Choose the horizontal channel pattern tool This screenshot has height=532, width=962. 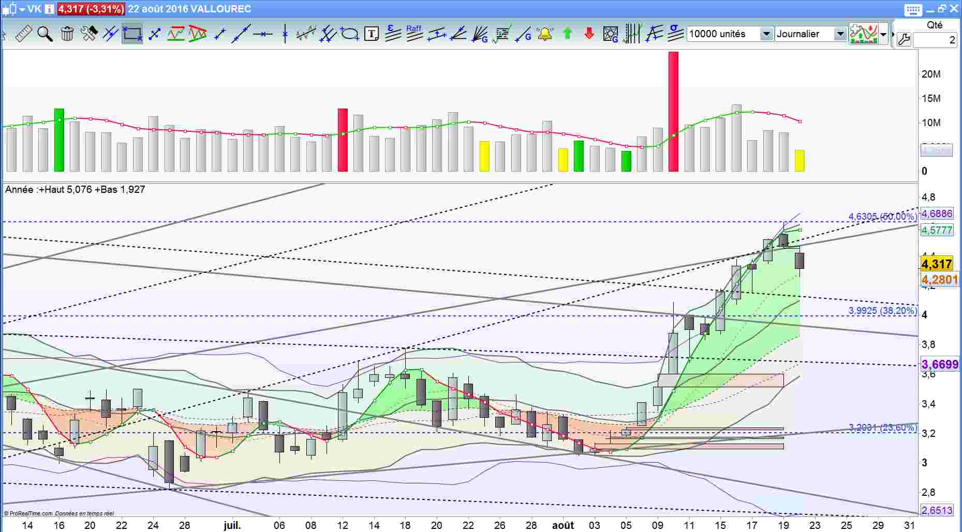(x=176, y=34)
